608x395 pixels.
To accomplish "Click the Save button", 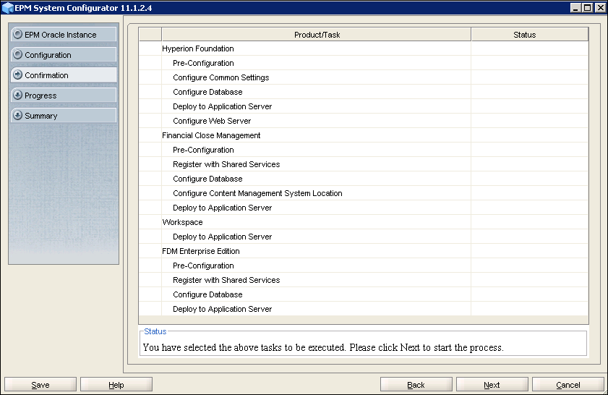I will (40, 385).
